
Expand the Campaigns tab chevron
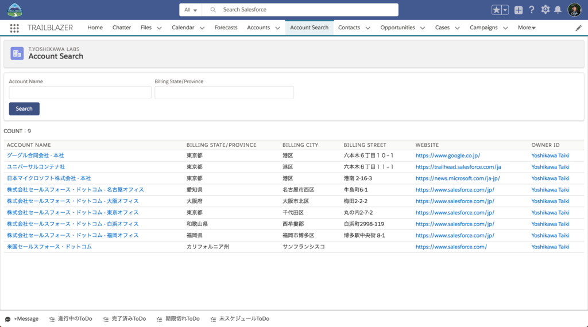click(x=505, y=28)
